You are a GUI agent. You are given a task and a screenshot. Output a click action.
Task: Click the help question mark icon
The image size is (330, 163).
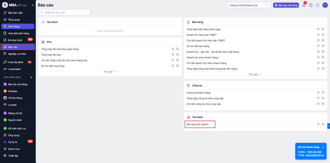(x=311, y=5)
